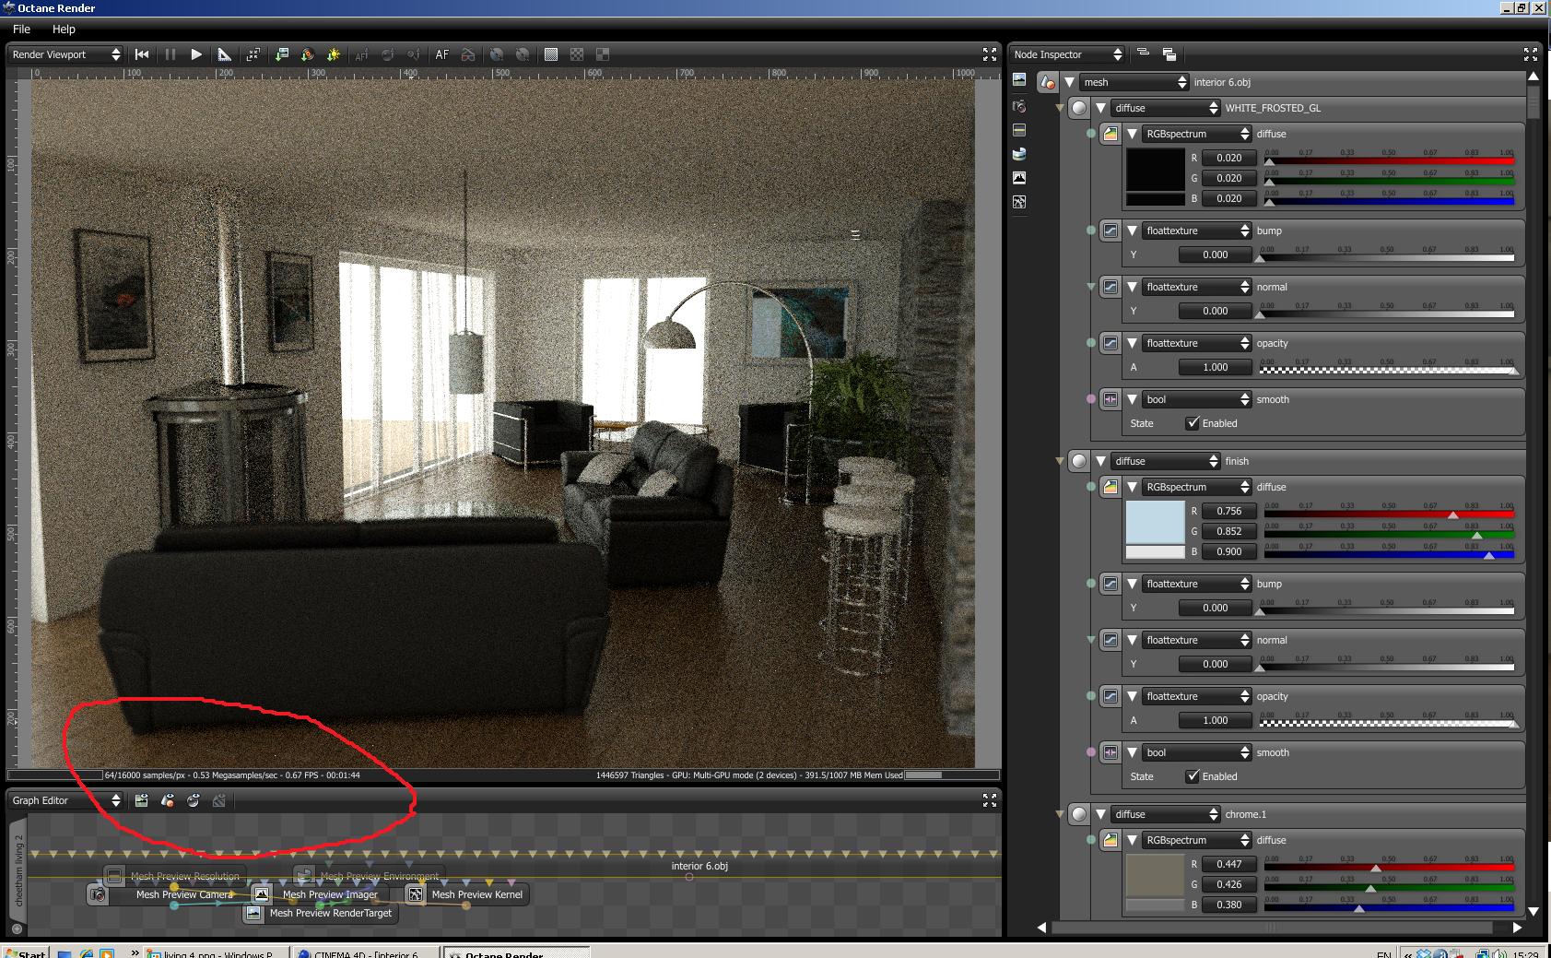Screen dimensions: 1551x958
Task: Click the sphere-with-eye icon in Graph Editor toolbar
Action: [194, 800]
